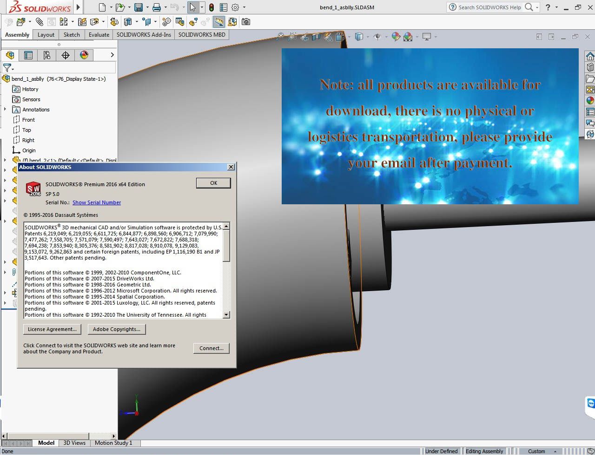The width and height of the screenshot is (595, 455).
Task: Open SOLIDWORKS Forum chat icon in task pane
Action: tap(590, 123)
